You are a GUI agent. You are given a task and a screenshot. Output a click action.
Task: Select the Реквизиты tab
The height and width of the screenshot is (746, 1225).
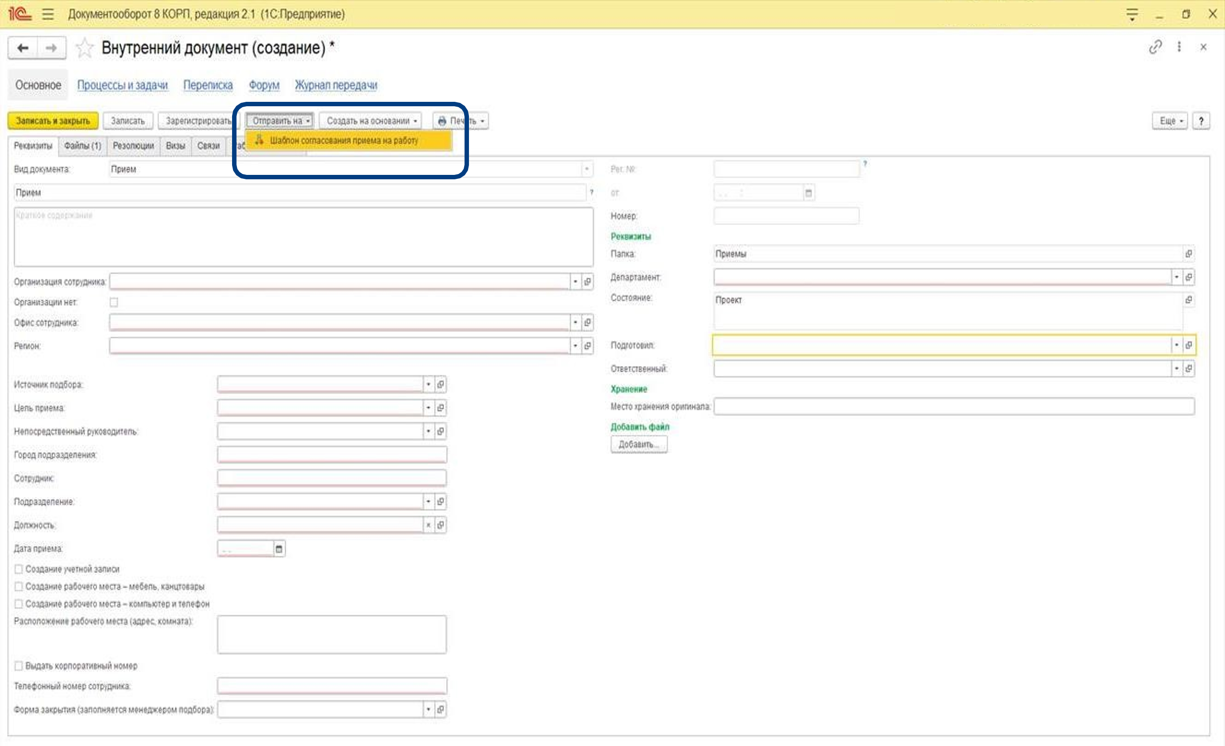pyautogui.click(x=33, y=146)
